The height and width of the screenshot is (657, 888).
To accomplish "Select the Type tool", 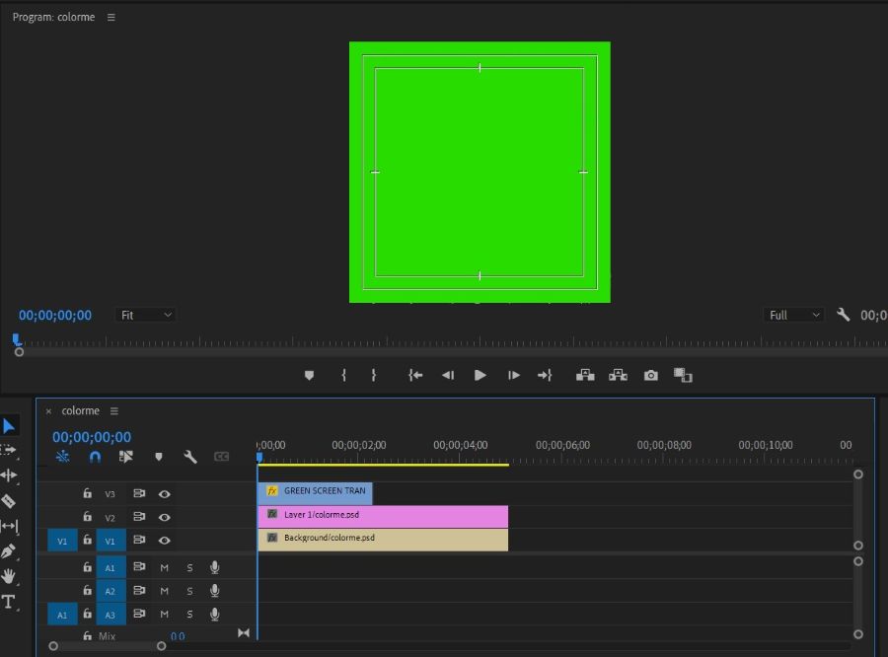I will coord(9,602).
